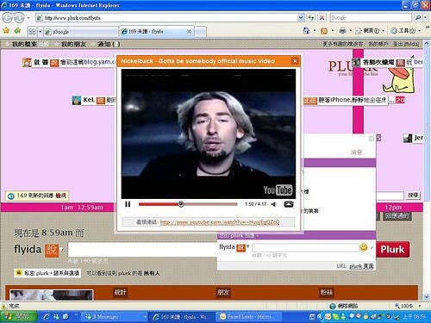This screenshot has width=431, height=323.
Task: Expand the flyida verb dropdown
Action: coord(62,250)
